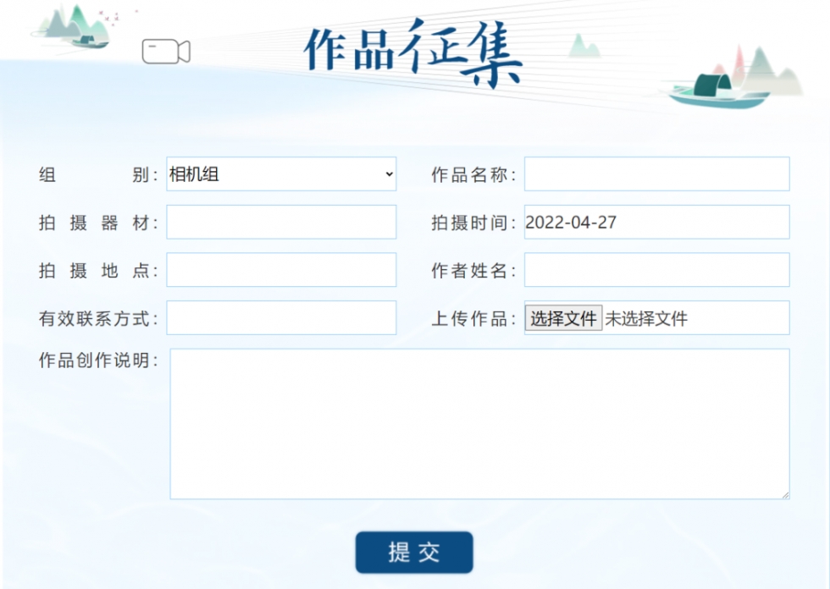Viewport: 830px width, 589px height.
Task: Click the 组别 field label
Action: click(98, 175)
